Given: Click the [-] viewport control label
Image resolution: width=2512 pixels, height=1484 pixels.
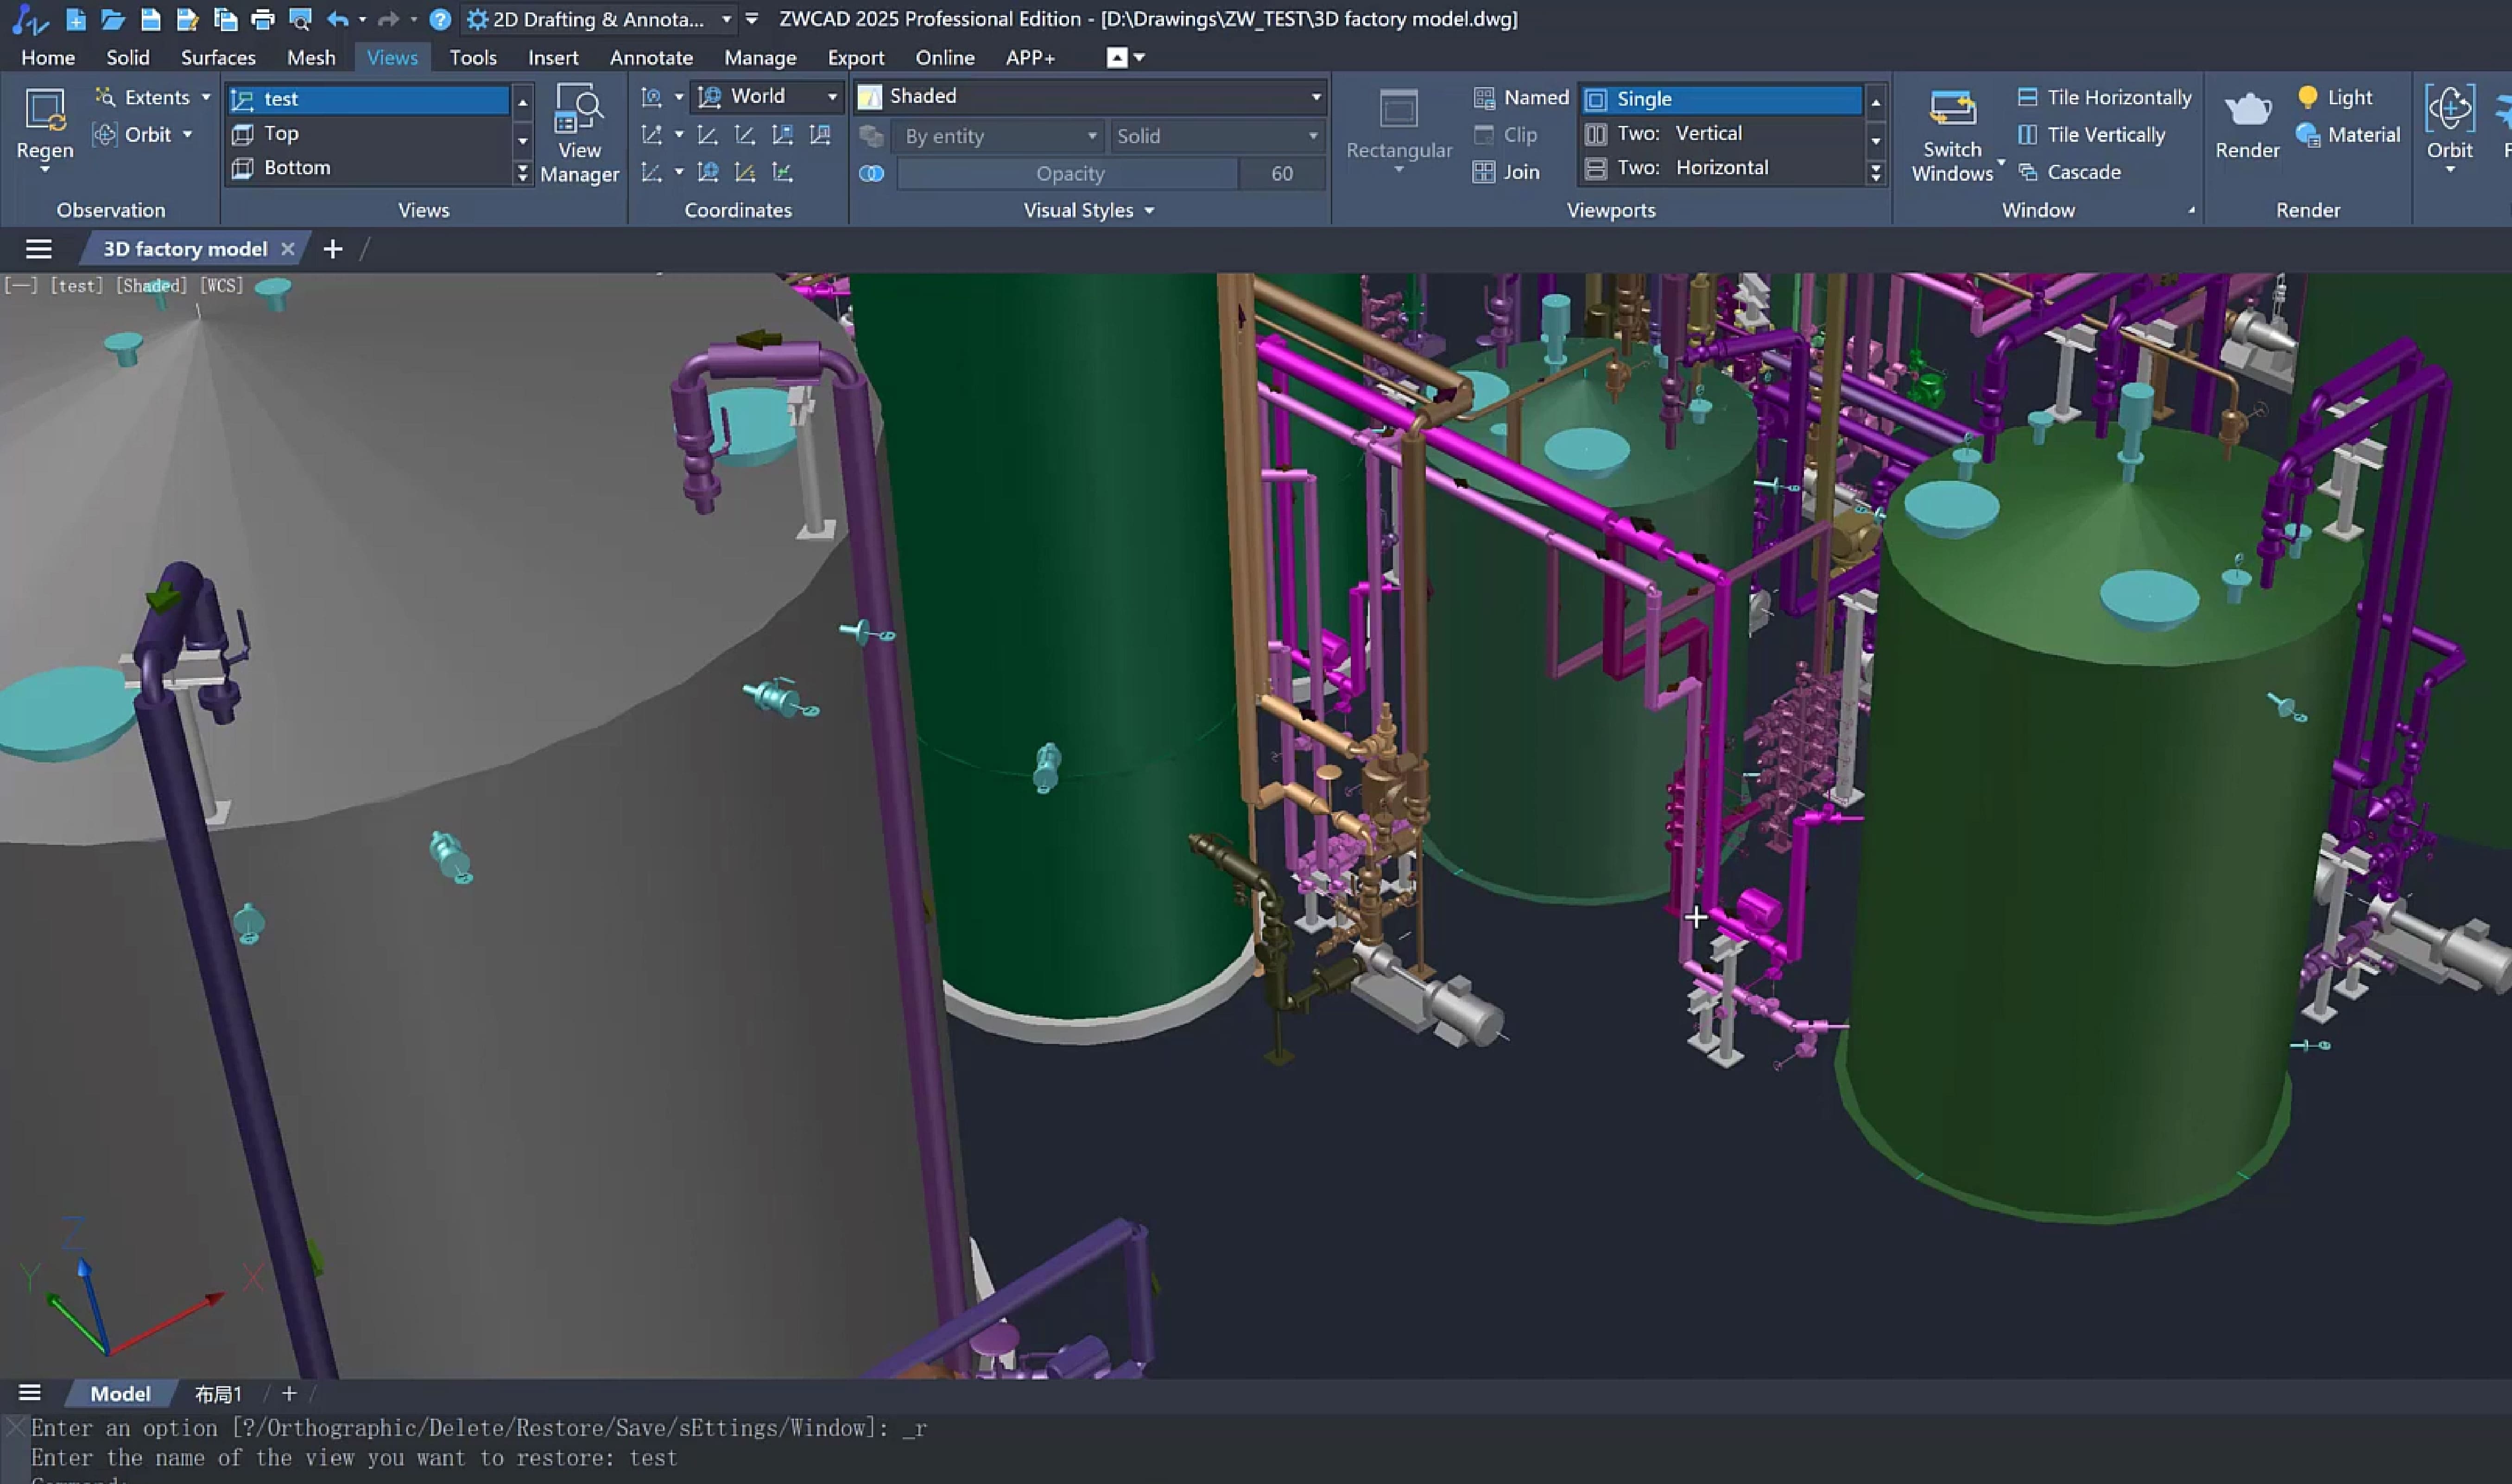Looking at the screenshot, I should [21, 286].
